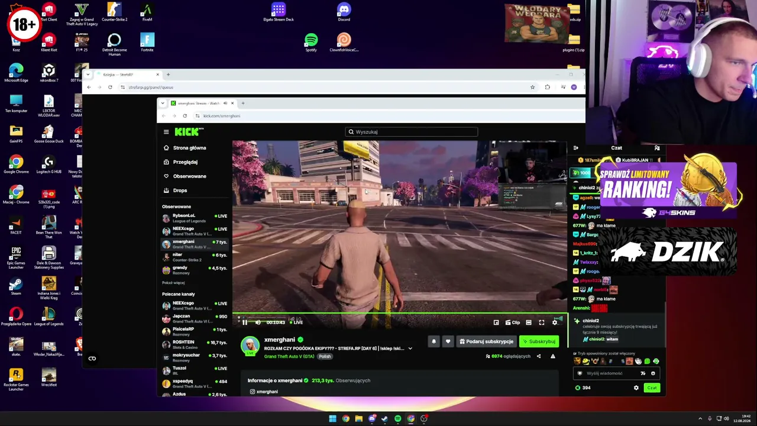Select the xmerghani Stream browser tab

pos(202,104)
